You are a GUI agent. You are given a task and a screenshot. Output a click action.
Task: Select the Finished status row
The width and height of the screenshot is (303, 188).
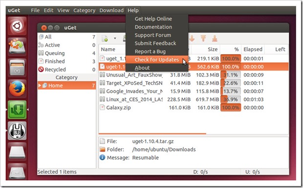tap(67, 61)
